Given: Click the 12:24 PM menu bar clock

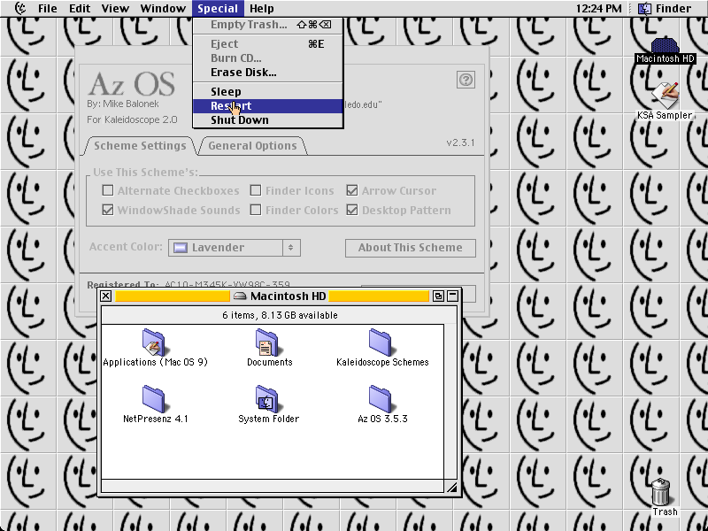Looking at the screenshot, I should (599, 8).
